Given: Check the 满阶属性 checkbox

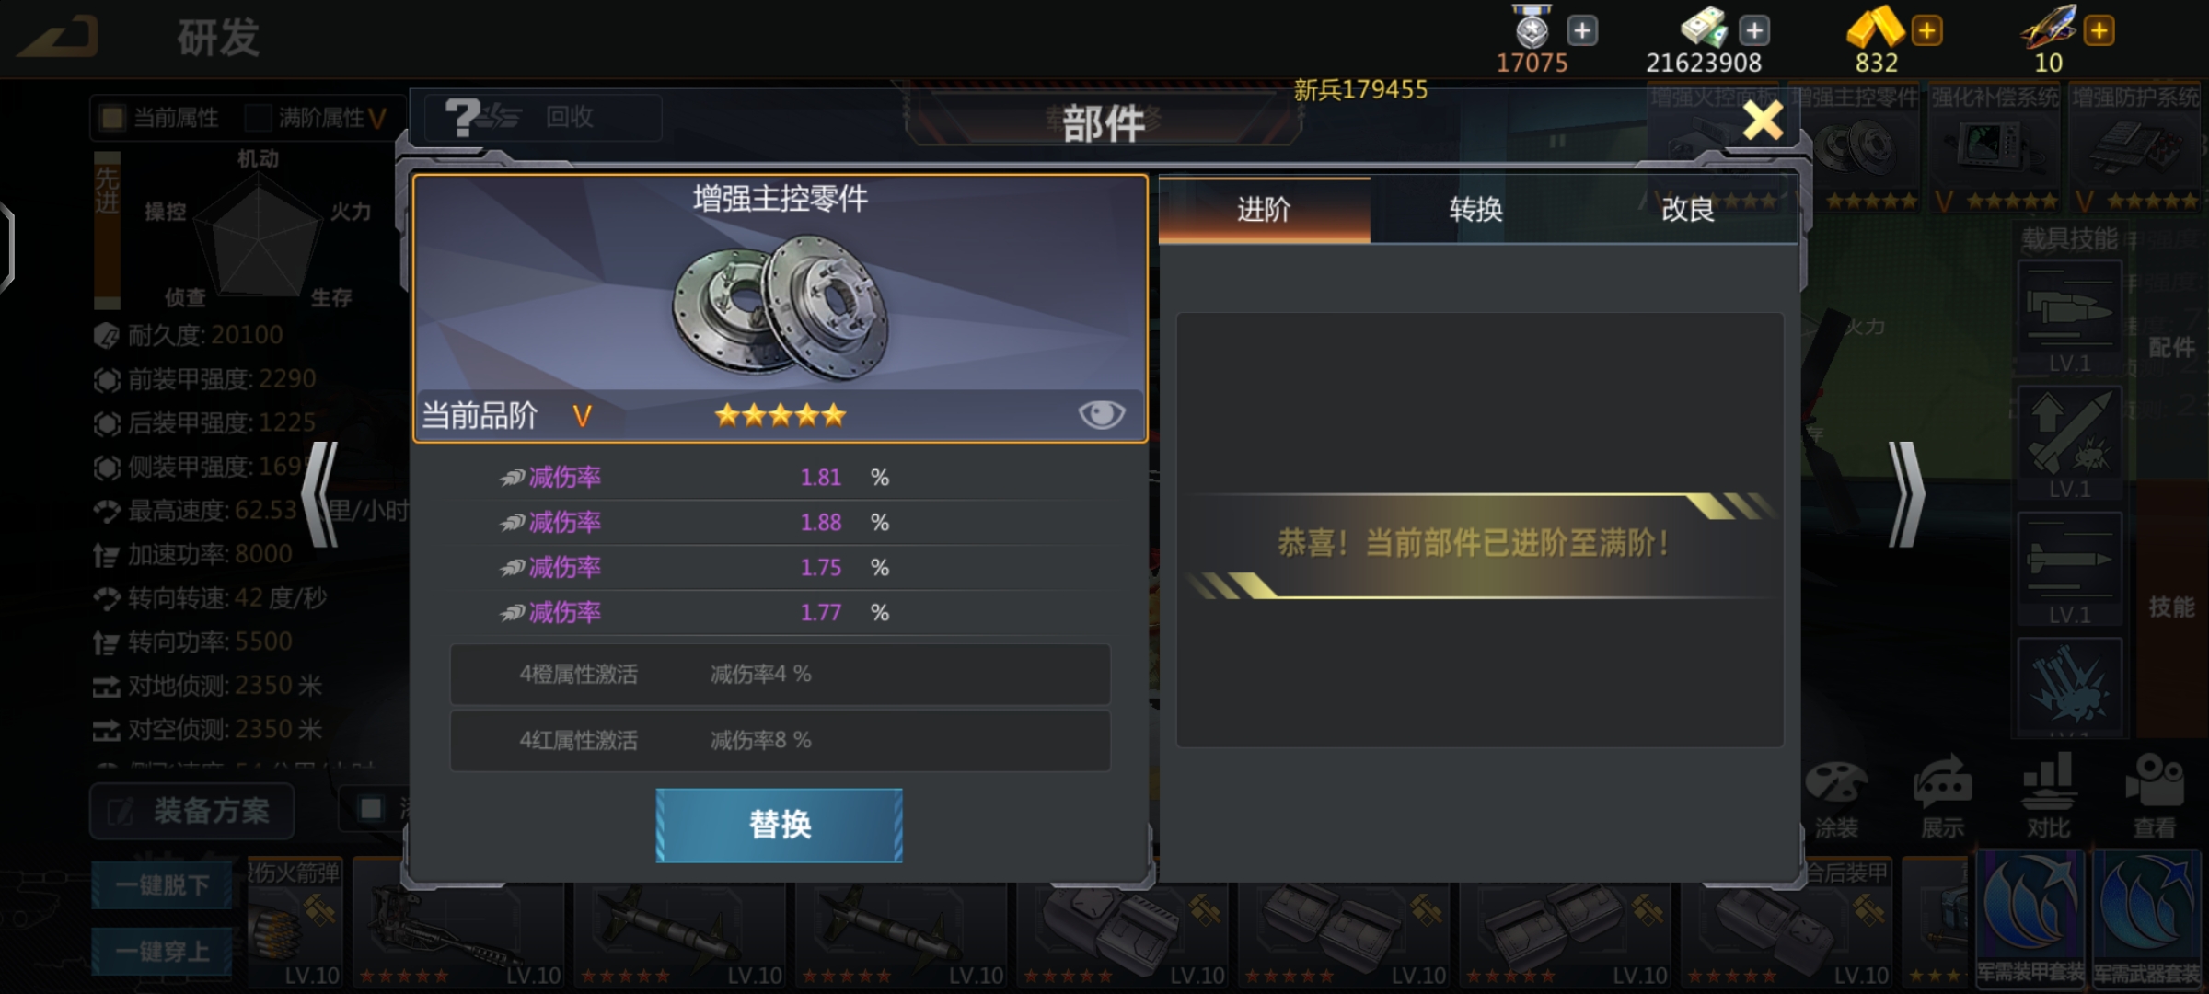Looking at the screenshot, I should click(259, 117).
